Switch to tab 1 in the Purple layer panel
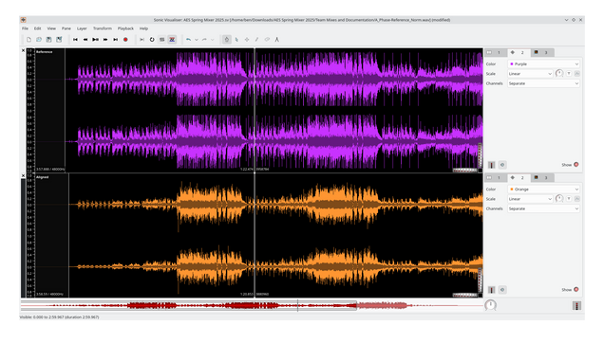604x343 pixels. coord(495,52)
